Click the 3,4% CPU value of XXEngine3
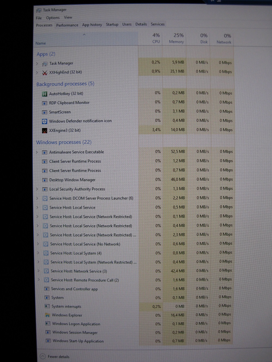 (151, 130)
